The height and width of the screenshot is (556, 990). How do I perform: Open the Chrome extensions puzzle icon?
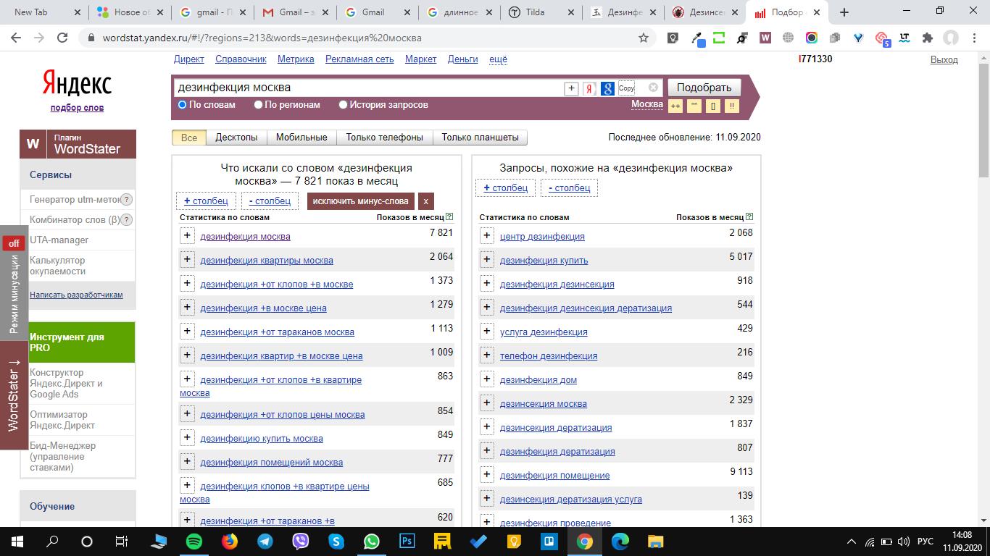point(927,38)
